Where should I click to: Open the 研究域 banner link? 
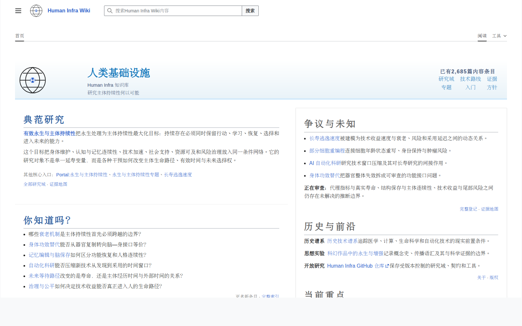coord(446,79)
